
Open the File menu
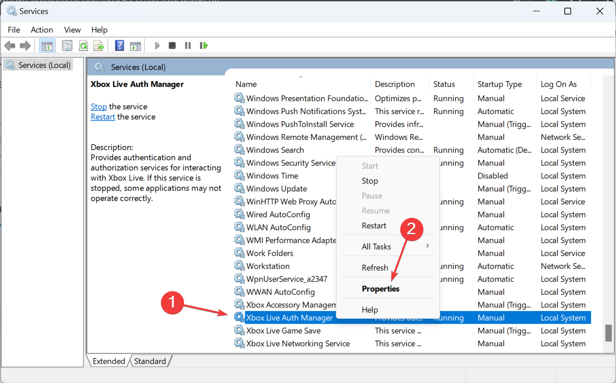tap(14, 30)
